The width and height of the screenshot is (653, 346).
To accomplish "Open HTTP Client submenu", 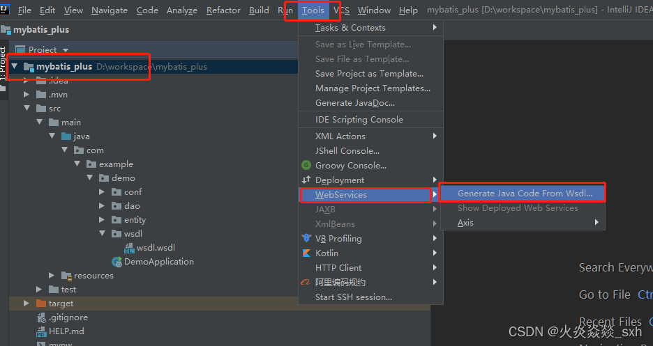I will pyautogui.click(x=370, y=268).
